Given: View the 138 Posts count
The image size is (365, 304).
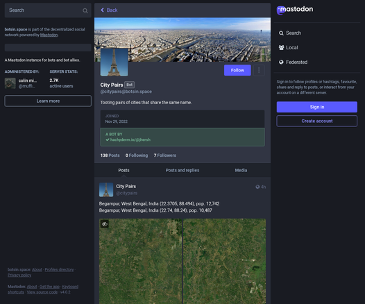Looking at the screenshot, I should click(110, 155).
